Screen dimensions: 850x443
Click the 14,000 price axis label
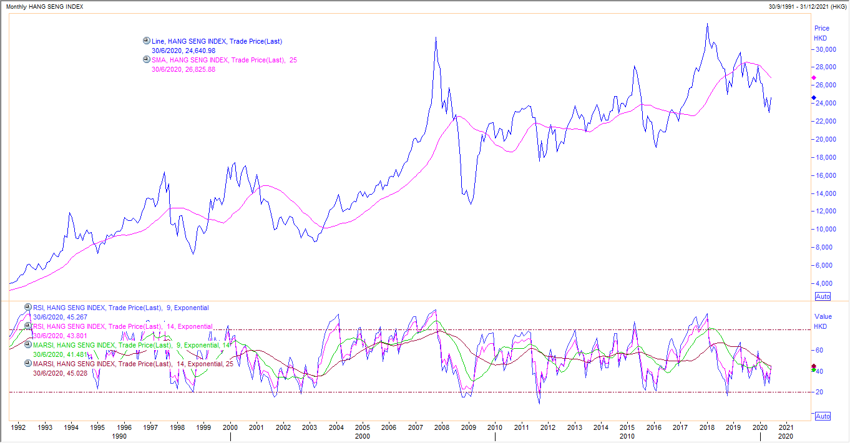coord(824,194)
